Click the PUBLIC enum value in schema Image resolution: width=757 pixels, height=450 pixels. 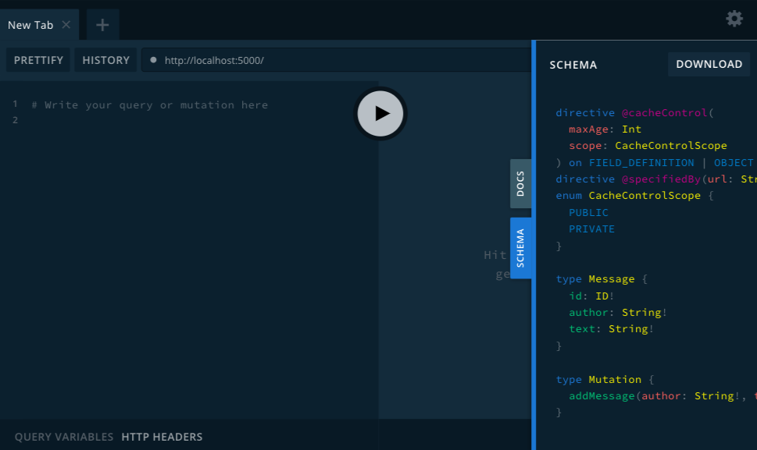pyautogui.click(x=588, y=212)
